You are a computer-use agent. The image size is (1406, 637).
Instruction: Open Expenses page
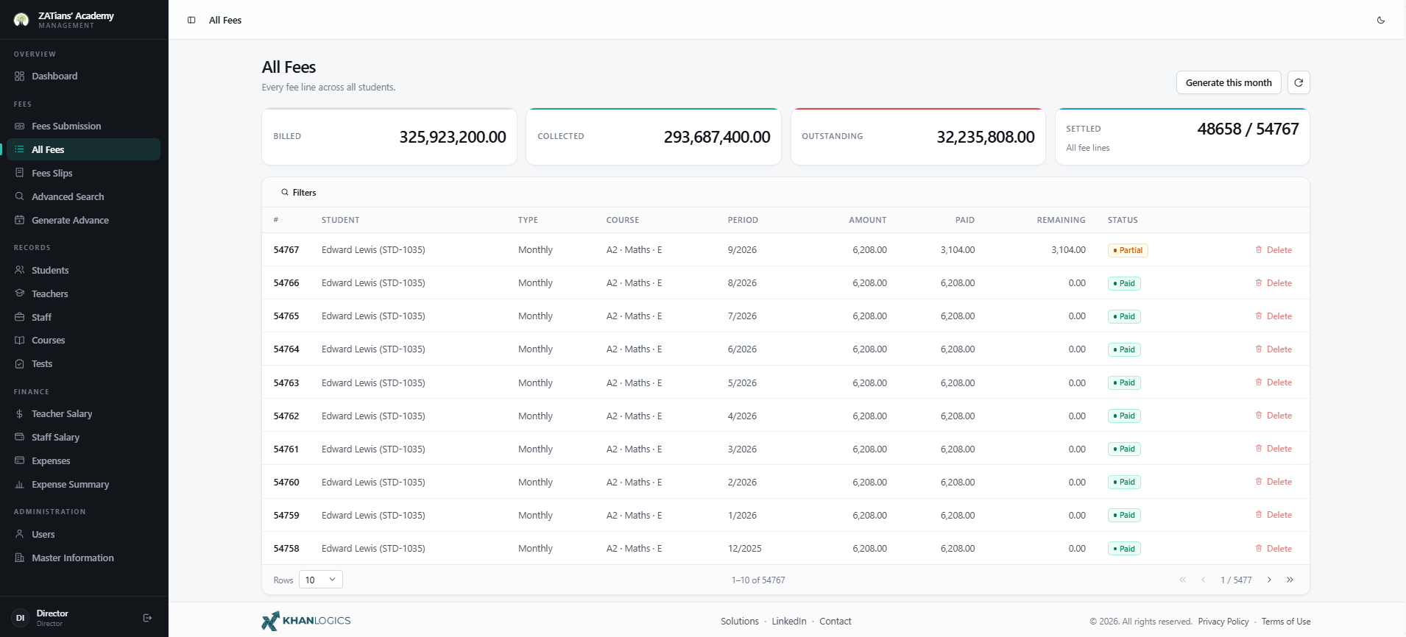83,460
